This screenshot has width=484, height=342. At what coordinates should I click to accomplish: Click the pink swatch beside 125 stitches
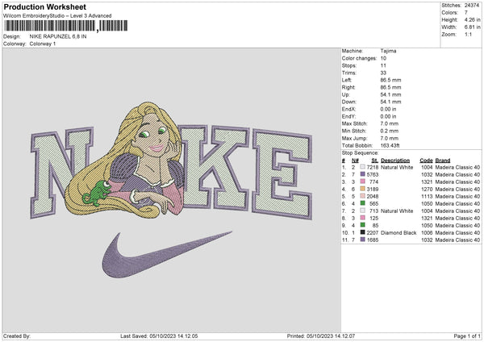click(362, 218)
